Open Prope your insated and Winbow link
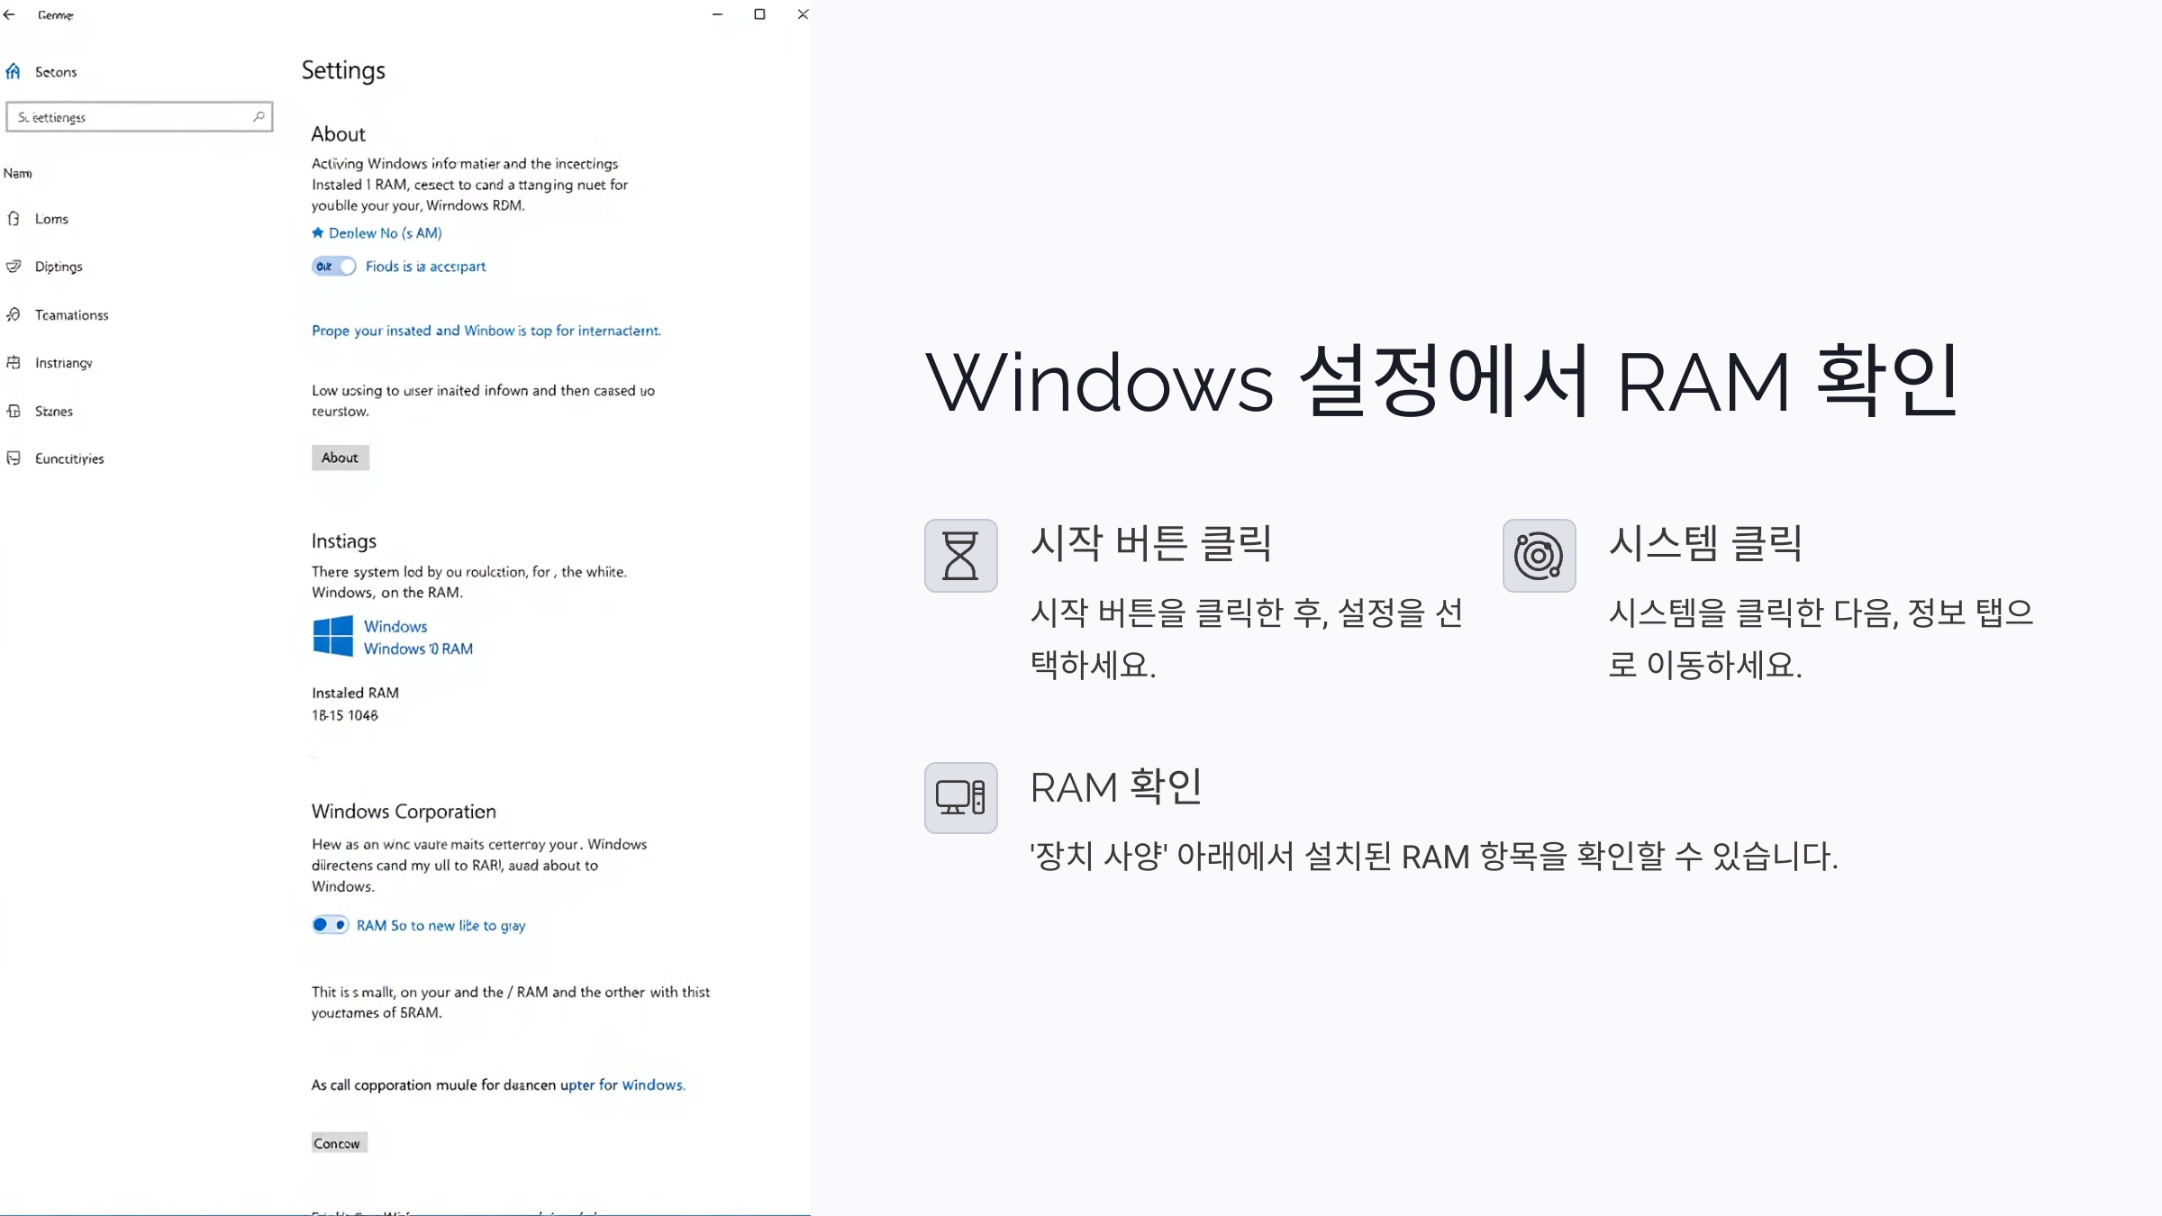Image resolution: width=2162 pixels, height=1216 pixels. (x=486, y=331)
